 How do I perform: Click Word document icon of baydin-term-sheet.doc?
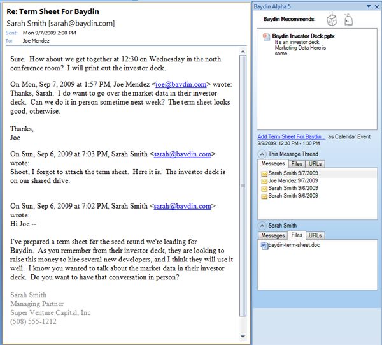click(x=264, y=246)
